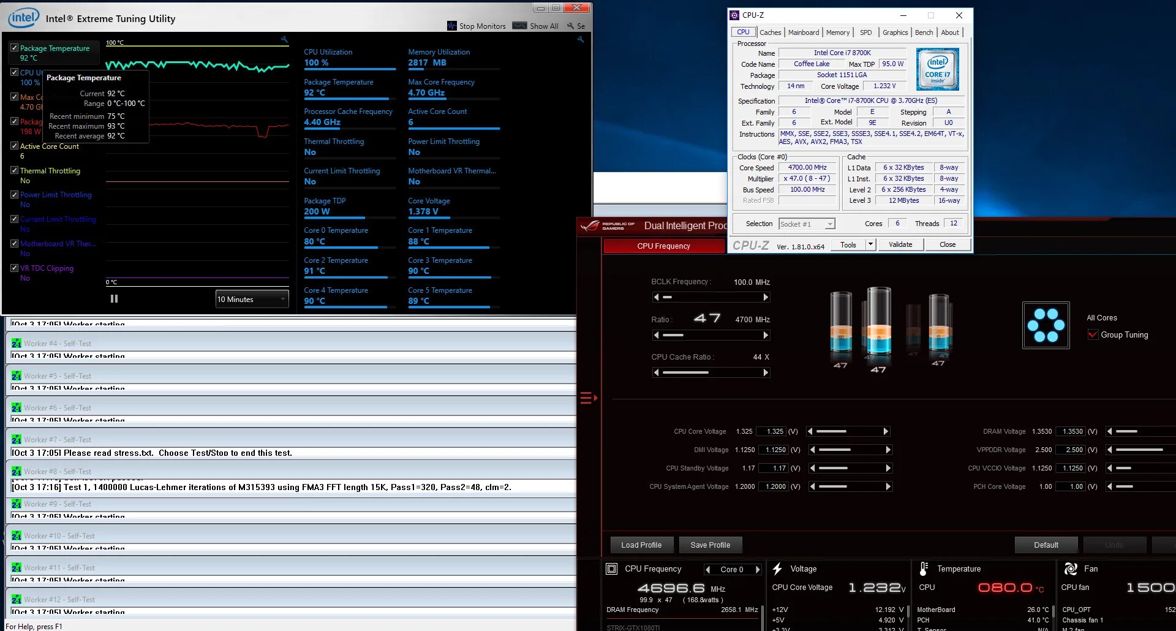Viewport: 1176px width, 631px height.
Task: Click the CPU System Agent Voltage 1.2000 field
Action: (x=774, y=486)
